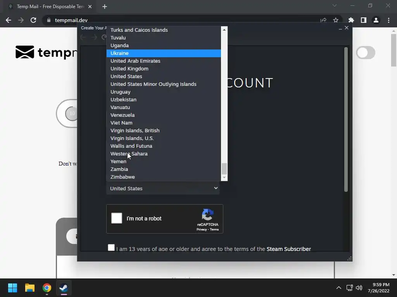Open Chrome tab search chevron
Viewport: 397px width, 297px height.
point(335,5)
